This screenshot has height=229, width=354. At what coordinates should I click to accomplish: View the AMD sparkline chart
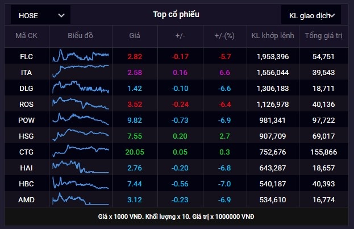pyautogui.click(x=80, y=199)
